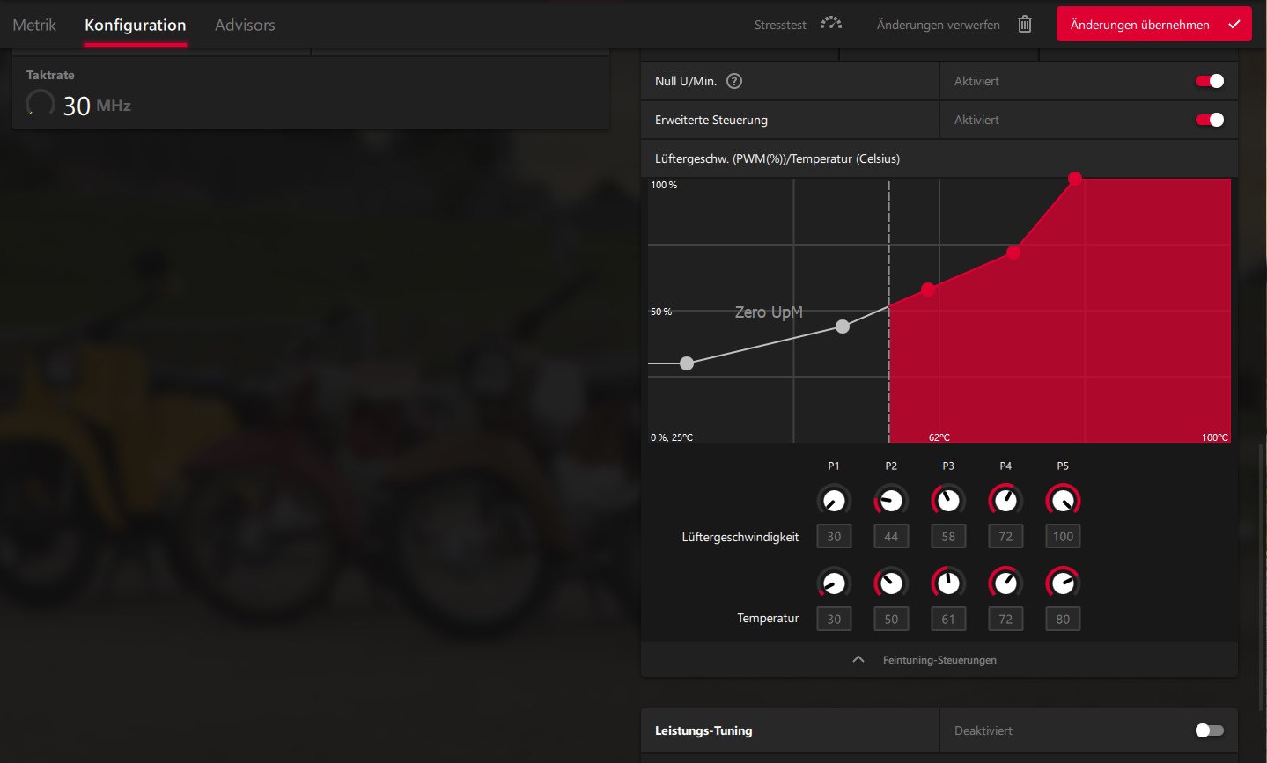
Task: Adjust the P1 Temperatur knob
Action: (x=834, y=583)
